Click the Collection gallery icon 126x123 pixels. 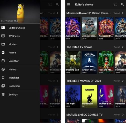coord(3,86)
